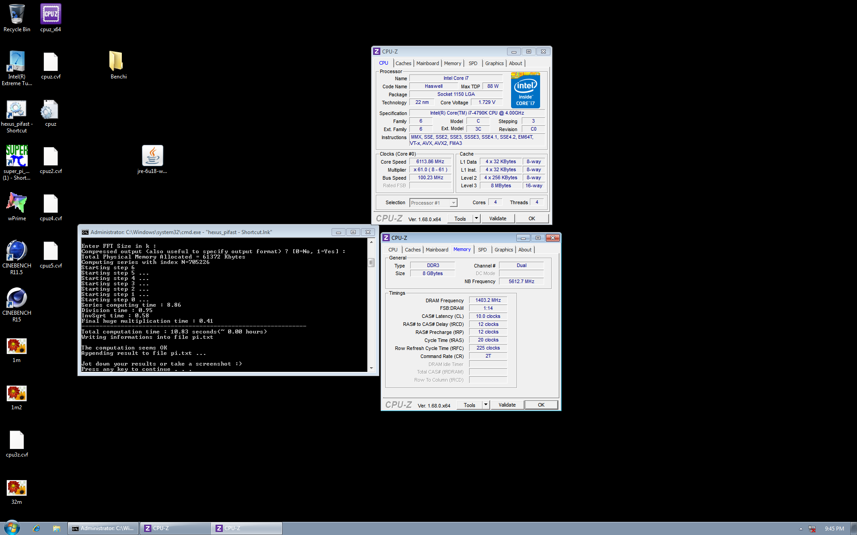Open Graphics tab in upper CPU-Z window
This screenshot has width=857, height=535.
tap(494, 63)
